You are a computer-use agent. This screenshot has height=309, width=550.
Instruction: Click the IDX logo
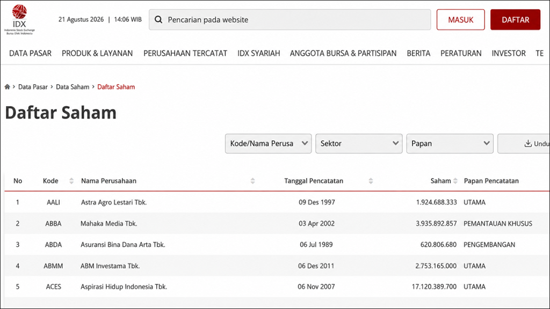[x=19, y=19]
